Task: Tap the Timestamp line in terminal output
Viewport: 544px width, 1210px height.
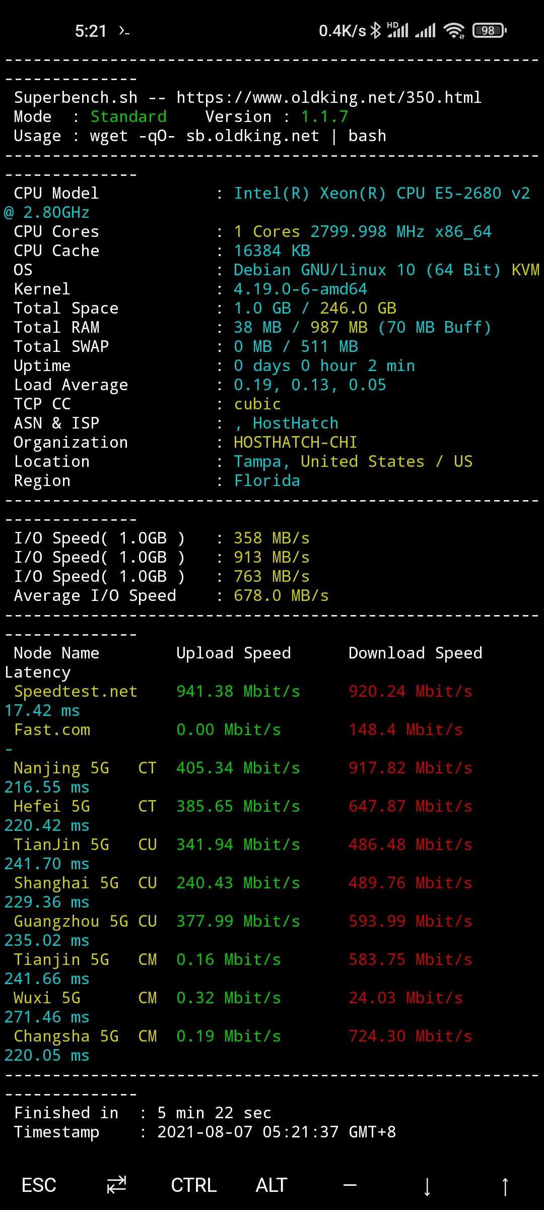Action: (205, 1132)
